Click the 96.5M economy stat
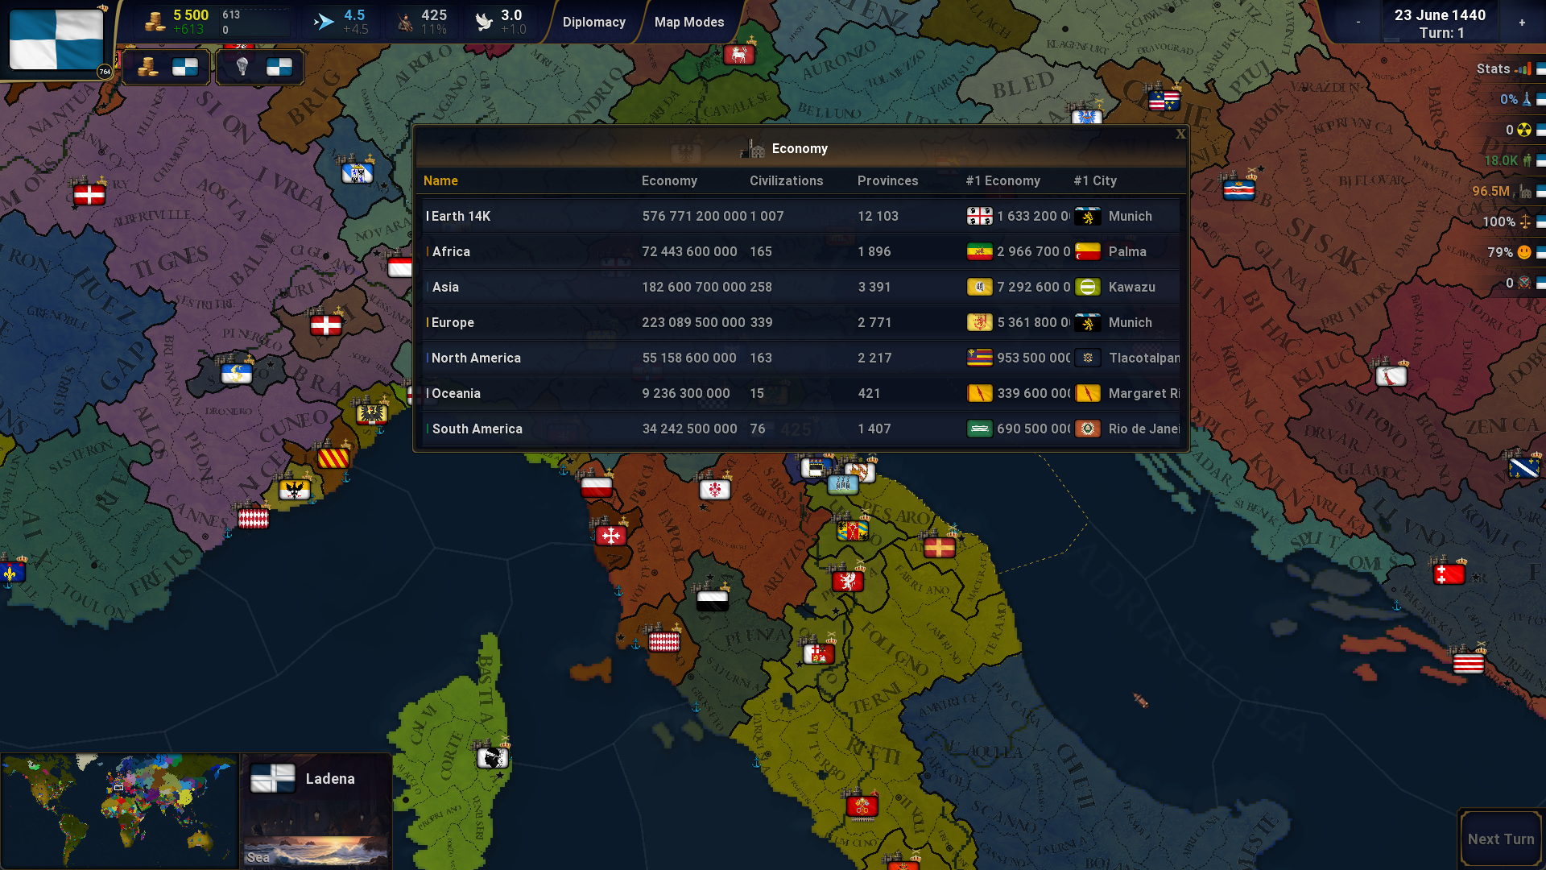Image resolution: width=1546 pixels, height=870 pixels. click(1501, 191)
